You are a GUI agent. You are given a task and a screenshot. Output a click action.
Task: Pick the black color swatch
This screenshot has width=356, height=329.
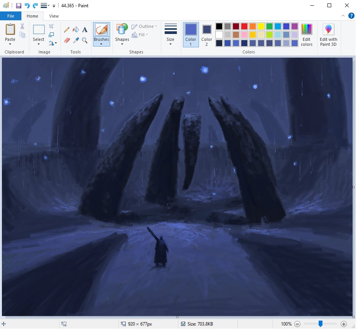[x=219, y=26]
